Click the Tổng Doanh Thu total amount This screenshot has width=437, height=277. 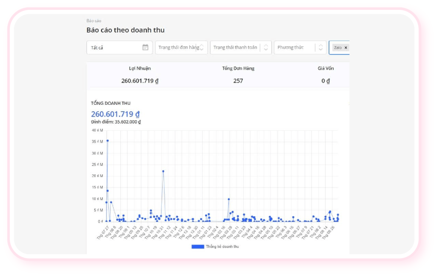[115, 114]
